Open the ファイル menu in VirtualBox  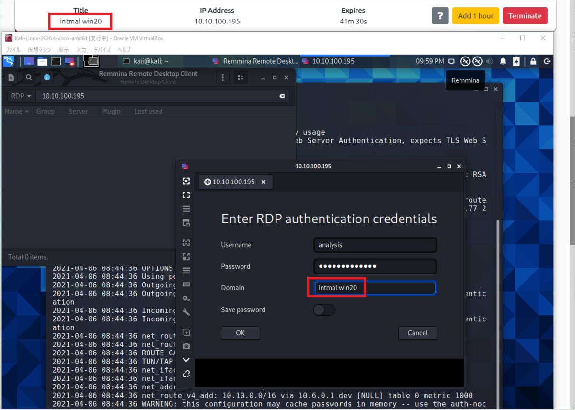[x=13, y=50]
